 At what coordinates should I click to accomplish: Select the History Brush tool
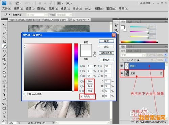click(x=4, y=64)
